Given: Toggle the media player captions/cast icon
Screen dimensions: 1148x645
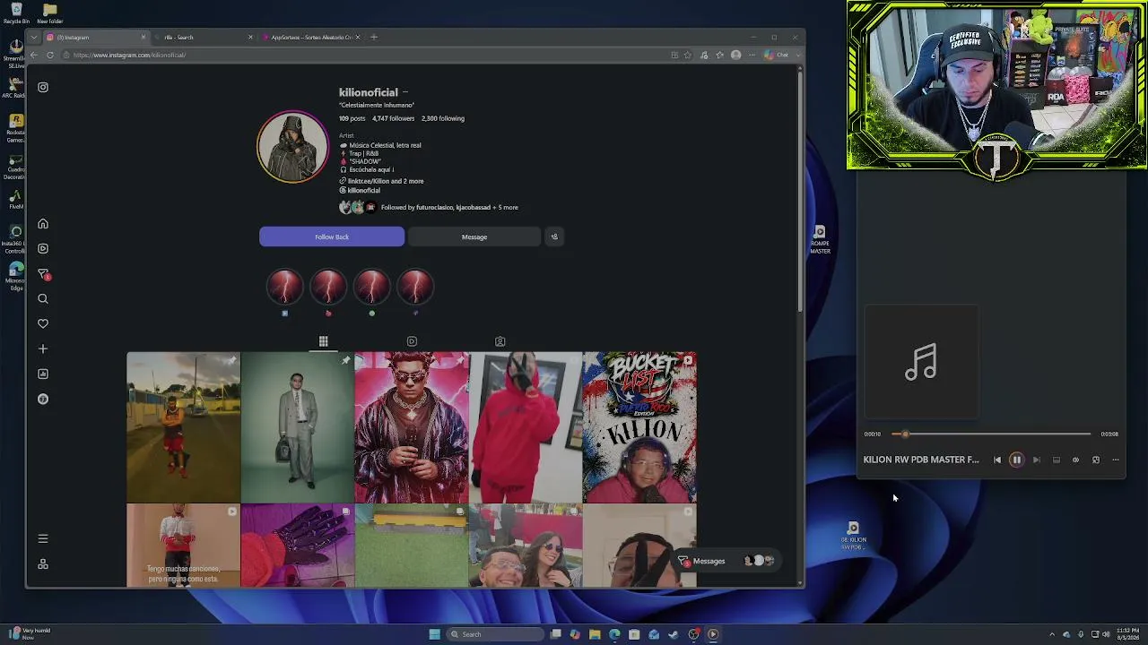Looking at the screenshot, I should [x=1056, y=460].
